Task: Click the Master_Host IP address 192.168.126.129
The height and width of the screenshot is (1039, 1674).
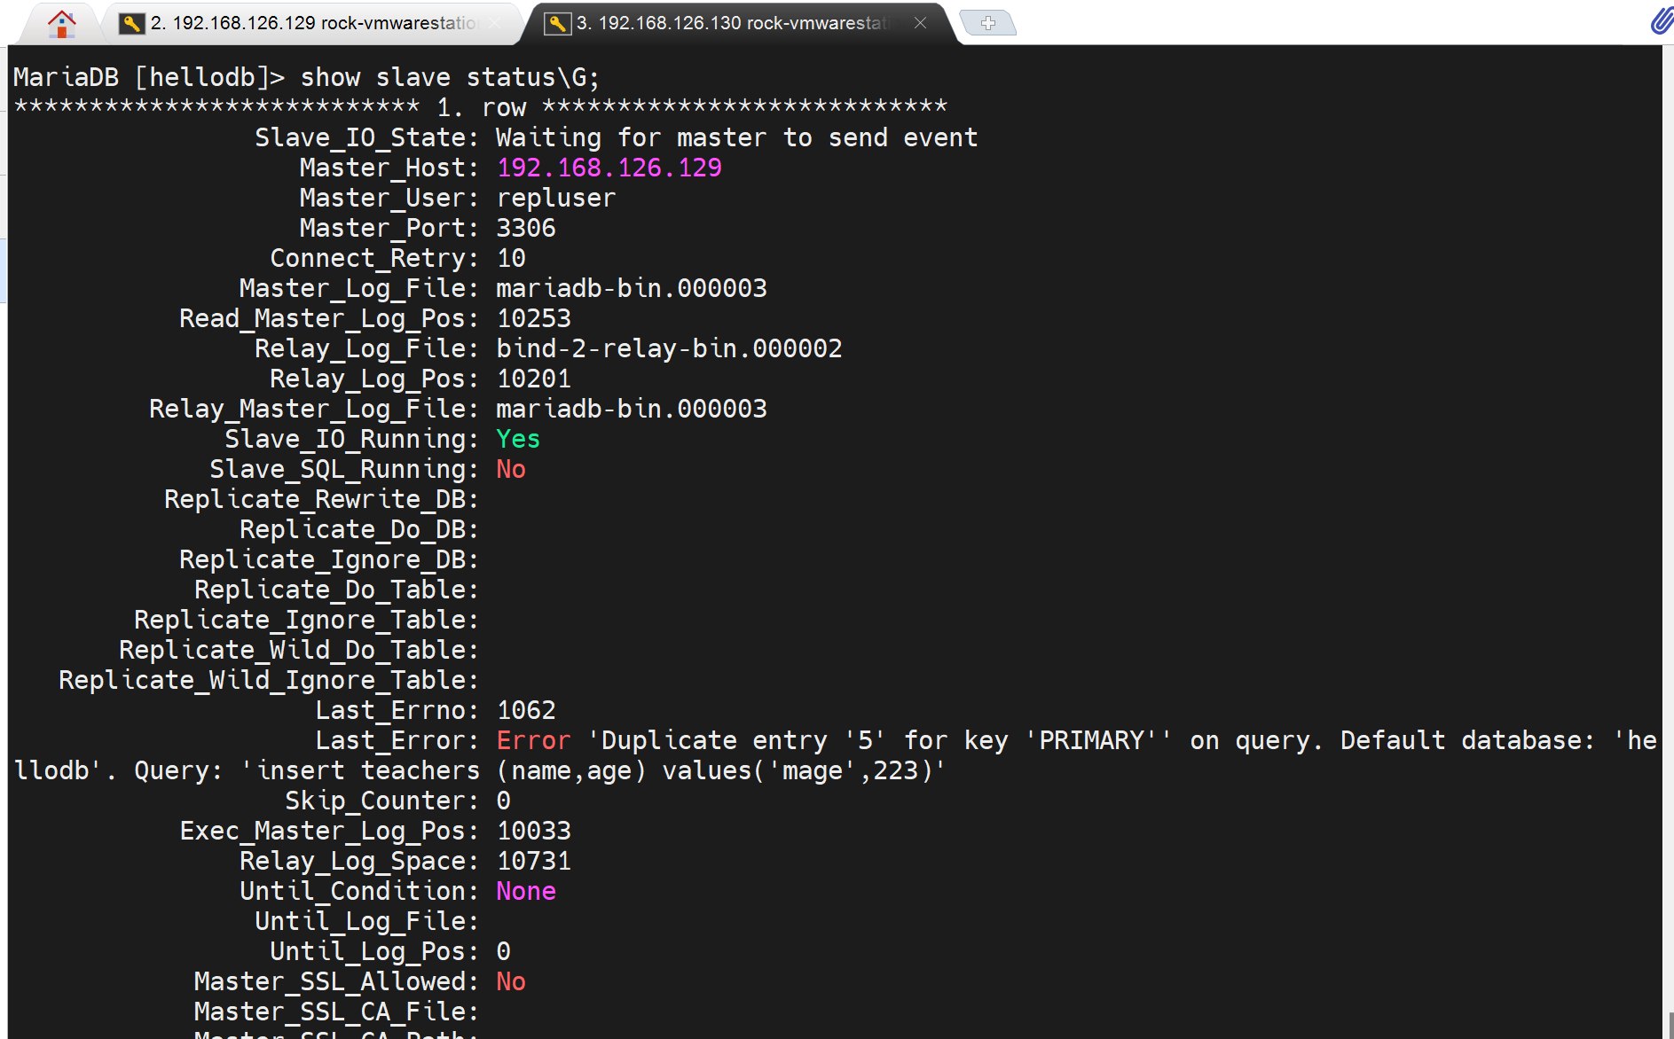Action: (609, 168)
